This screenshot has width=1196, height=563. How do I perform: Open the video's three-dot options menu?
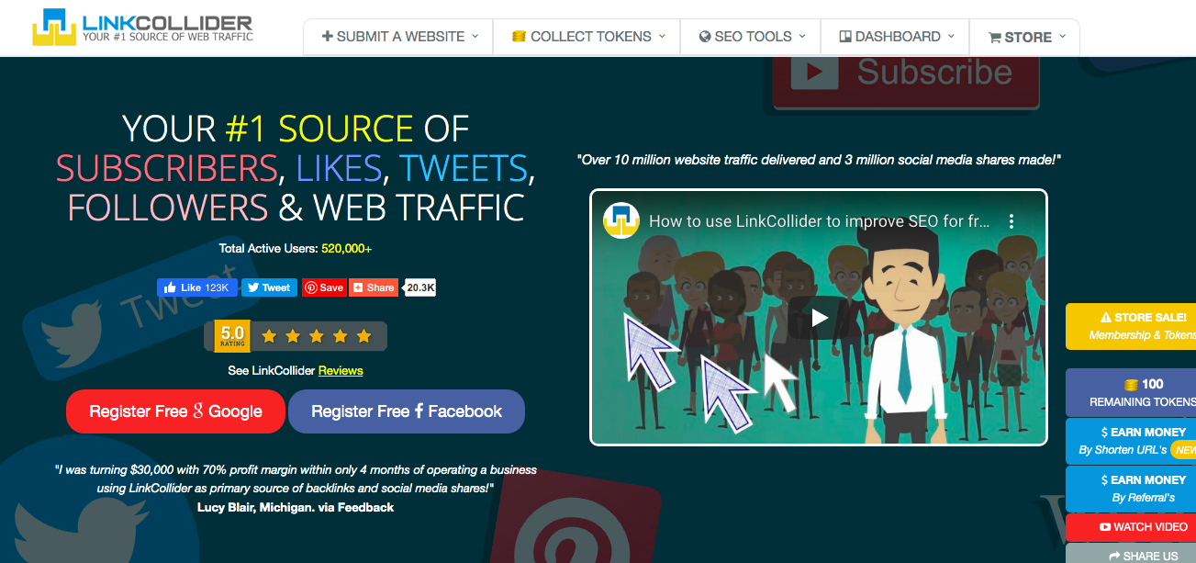coord(1012,221)
